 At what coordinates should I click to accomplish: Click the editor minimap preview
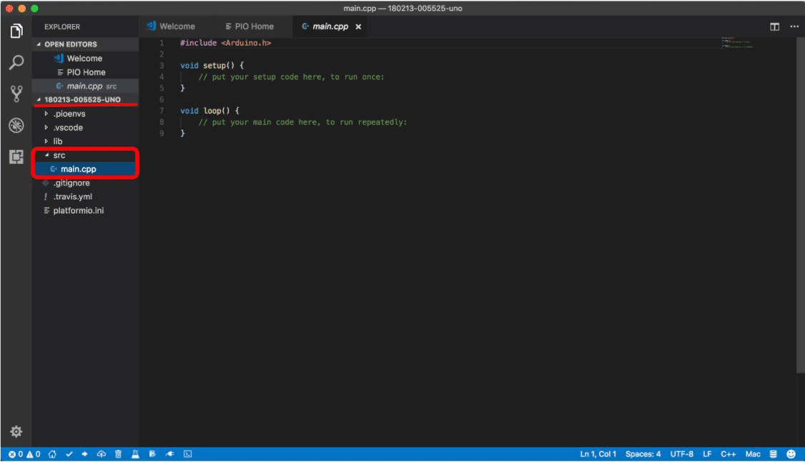pos(736,43)
